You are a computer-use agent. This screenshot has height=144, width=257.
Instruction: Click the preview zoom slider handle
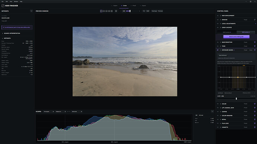(130, 11)
